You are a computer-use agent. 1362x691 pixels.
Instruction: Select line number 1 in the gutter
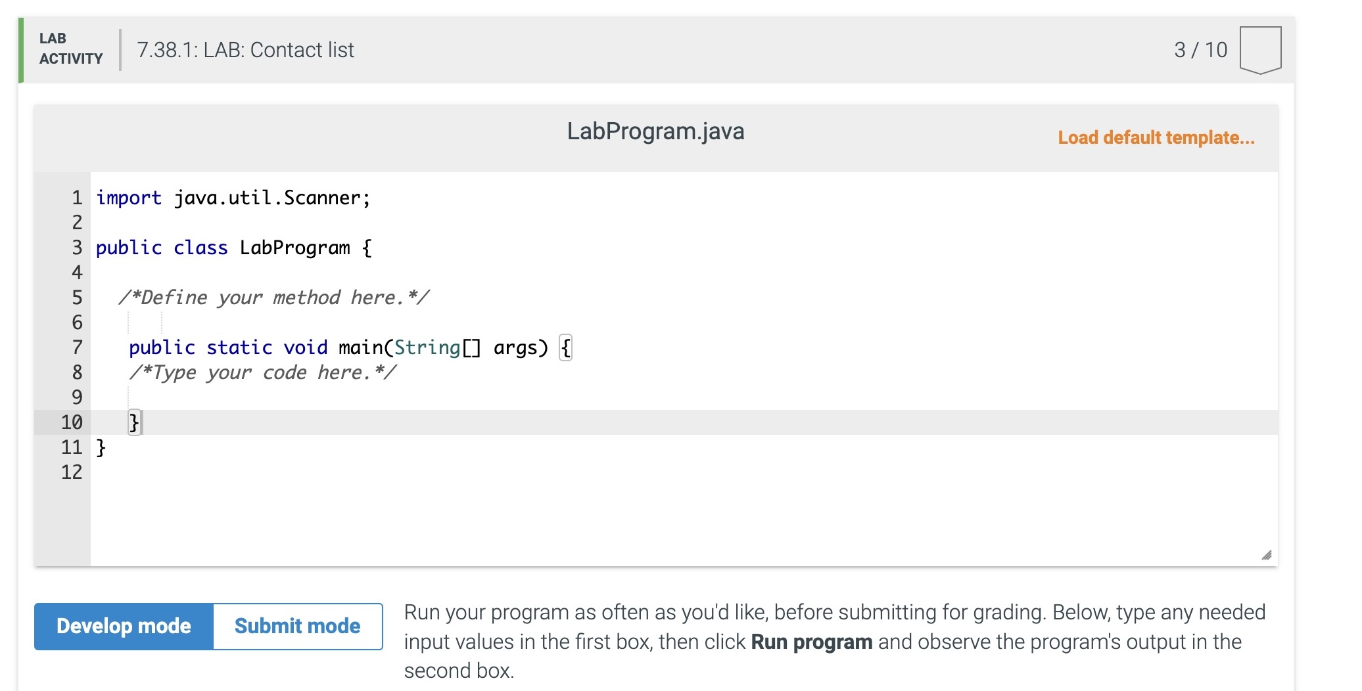(75, 198)
